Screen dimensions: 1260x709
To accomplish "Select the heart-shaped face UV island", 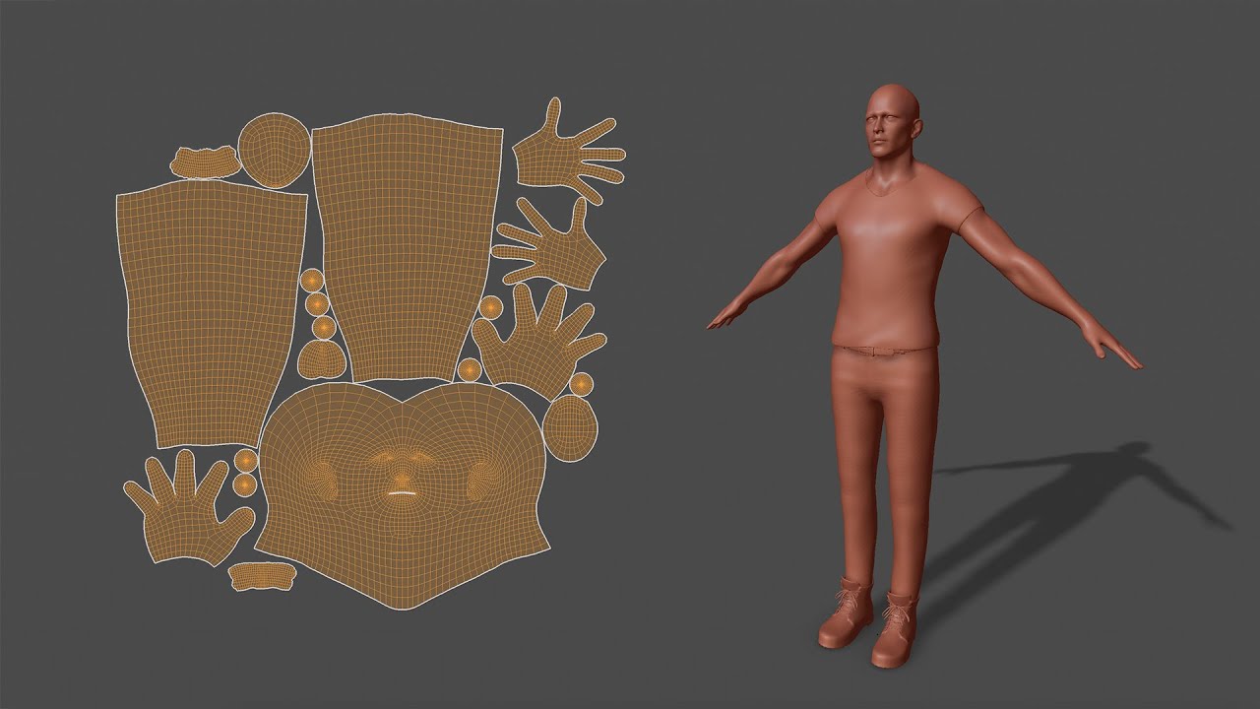I will (401, 497).
